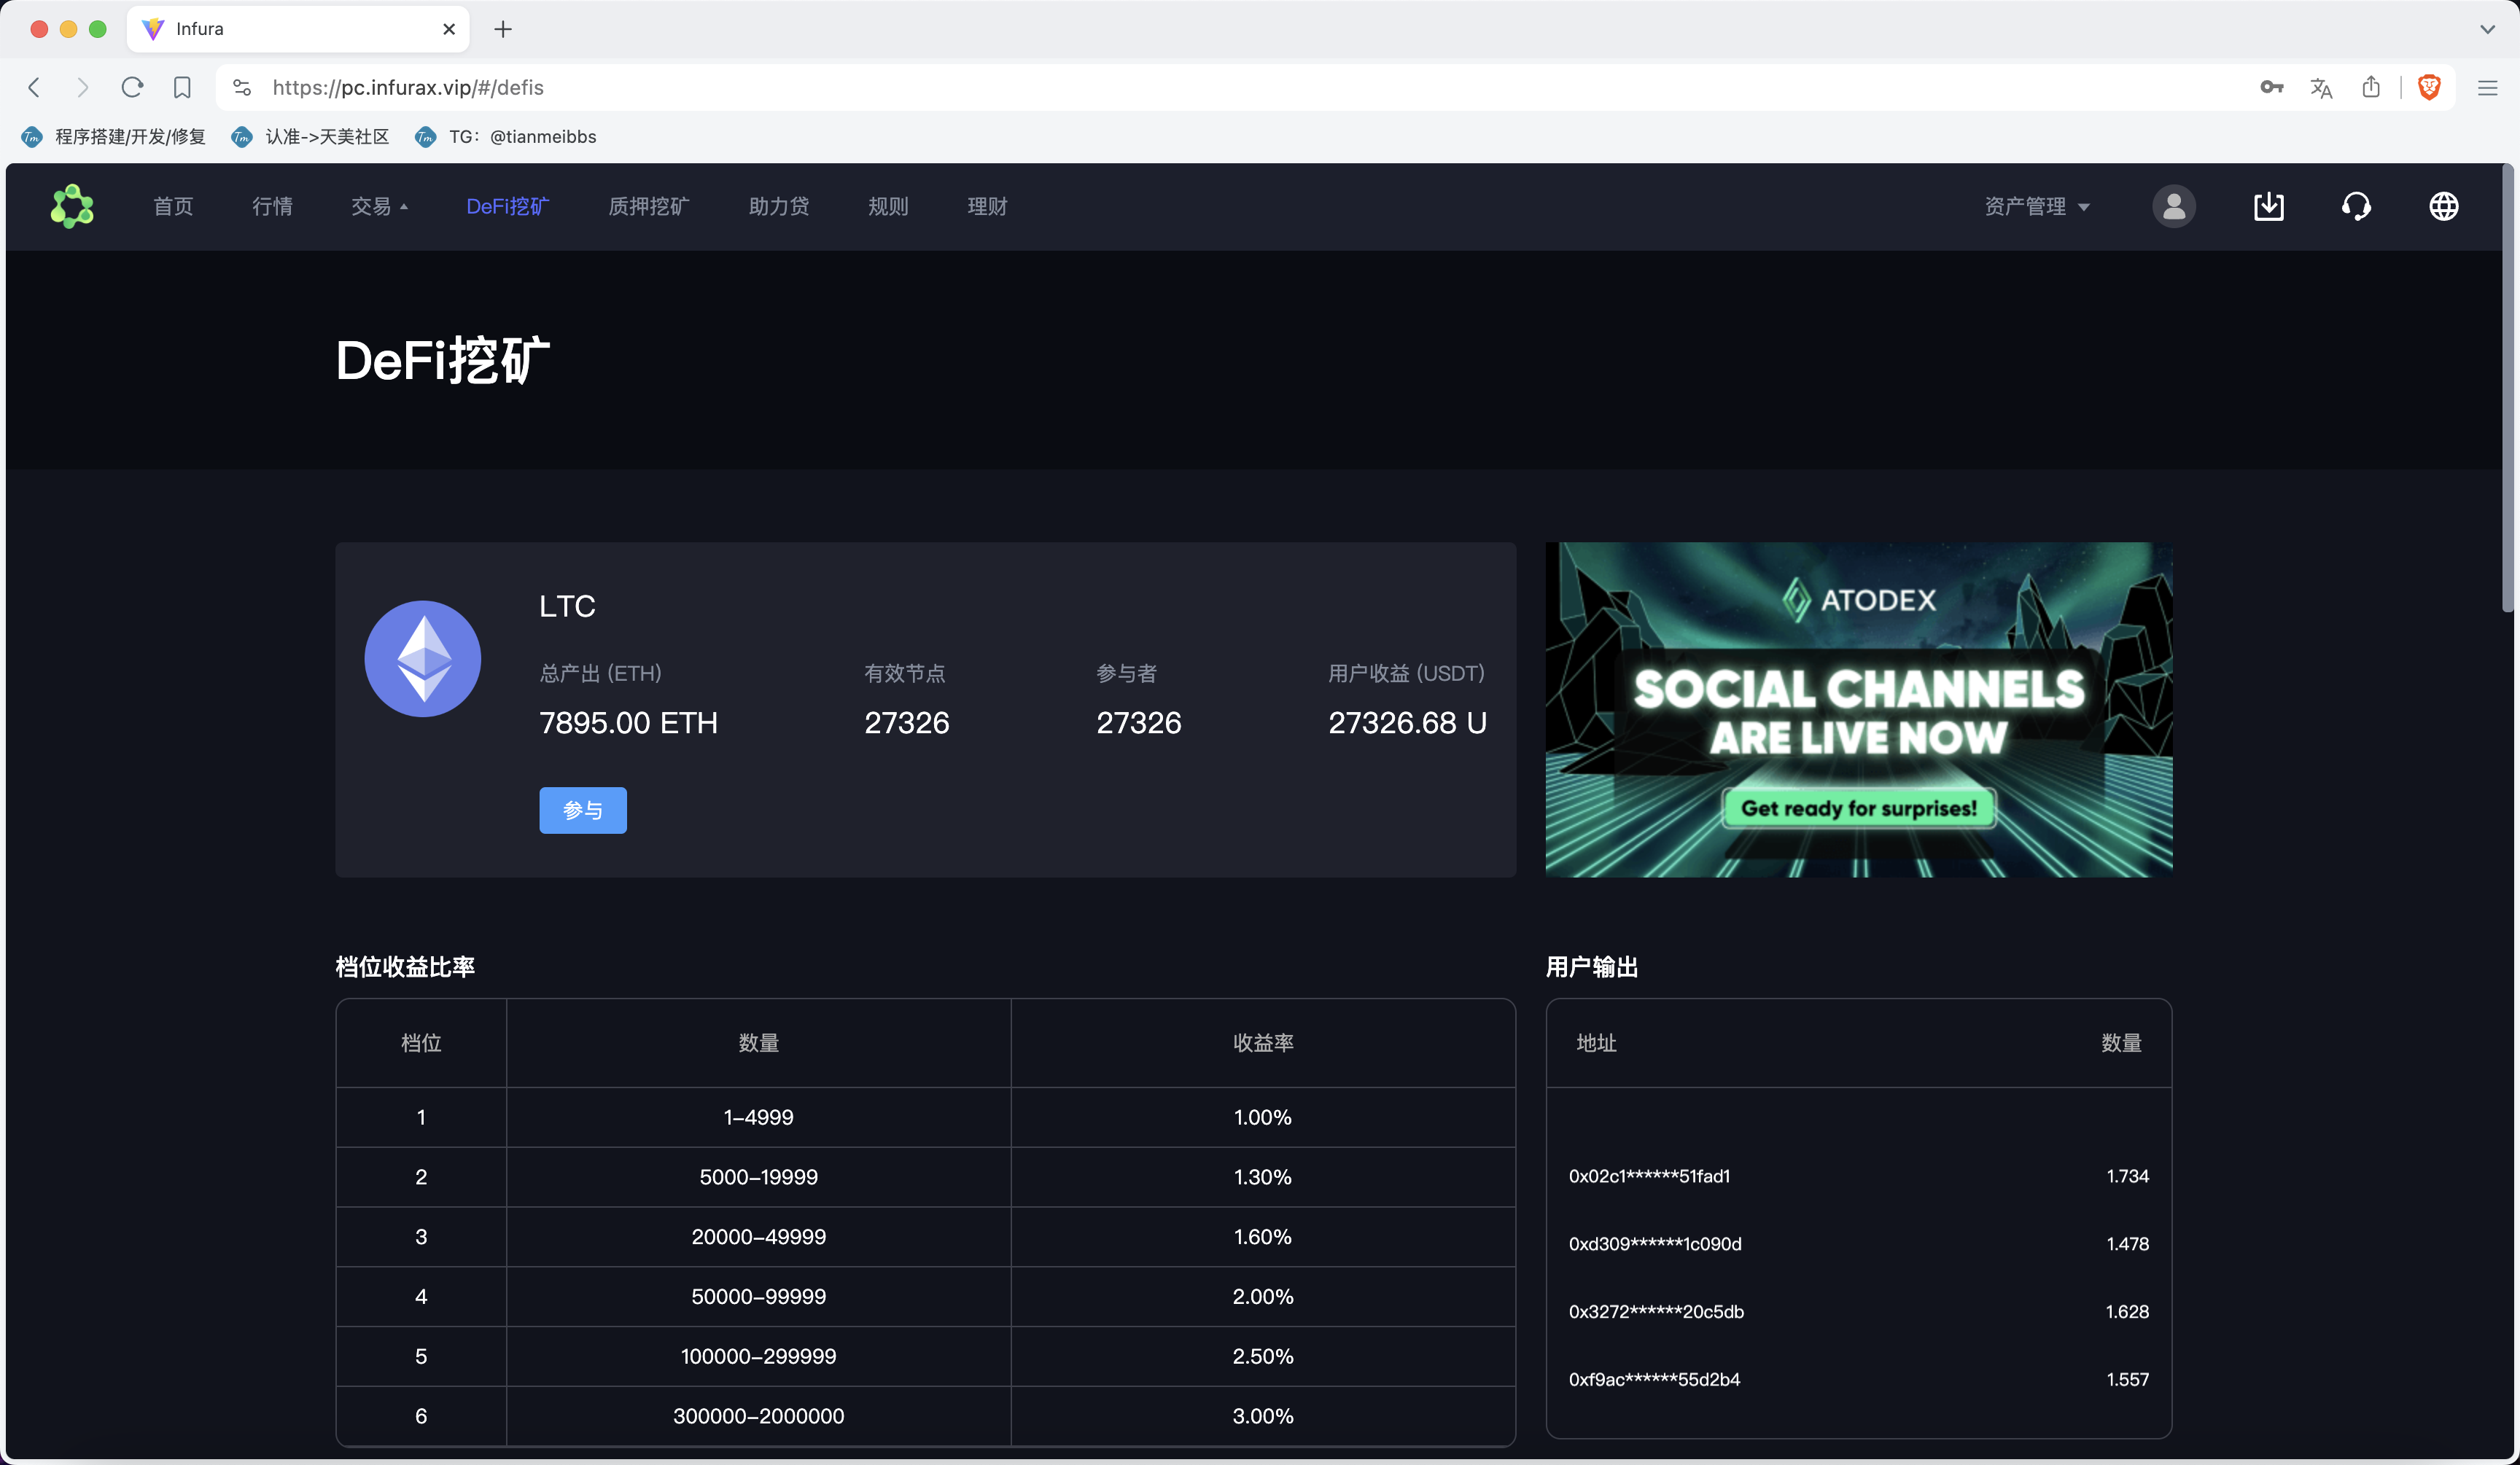Click the ATODEX social channels banner

click(1858, 709)
